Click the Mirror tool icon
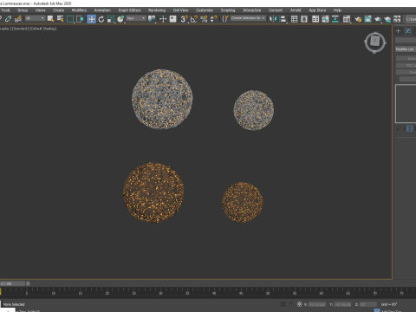Image resolution: width=416 pixels, height=312 pixels. point(273,19)
